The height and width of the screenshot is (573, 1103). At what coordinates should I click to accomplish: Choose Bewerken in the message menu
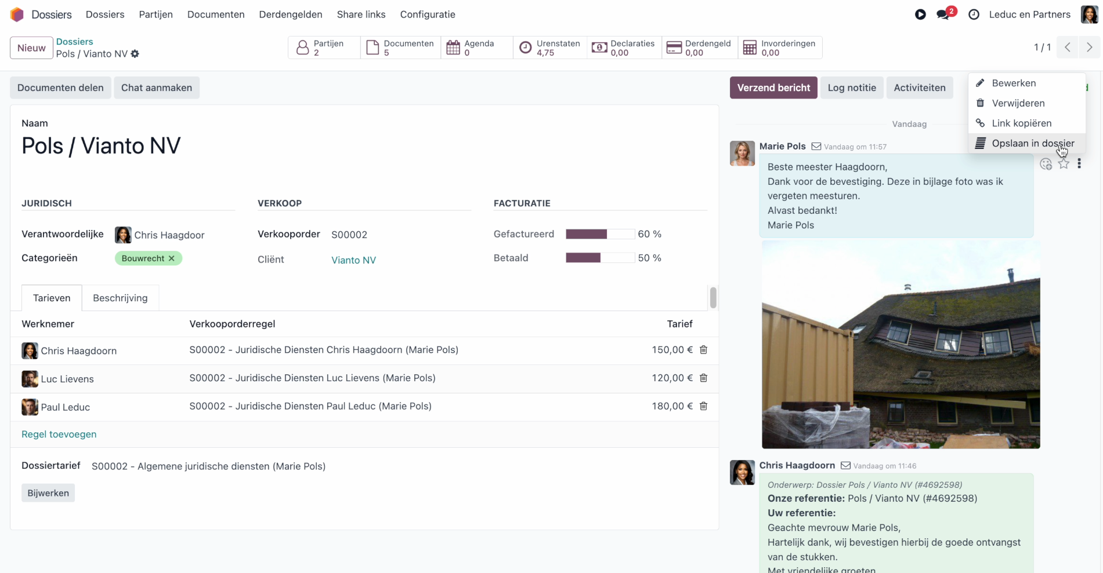[1026, 83]
